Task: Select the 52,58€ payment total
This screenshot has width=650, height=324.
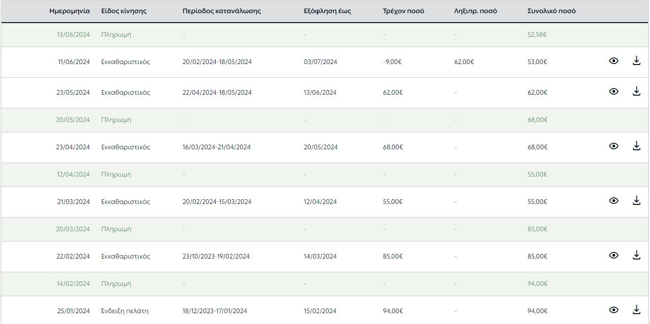Action: click(x=538, y=35)
